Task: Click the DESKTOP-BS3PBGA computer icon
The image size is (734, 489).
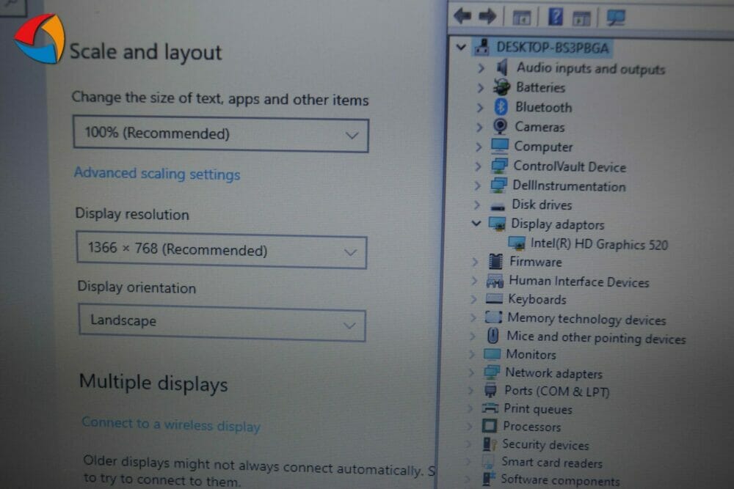Action: [482, 47]
